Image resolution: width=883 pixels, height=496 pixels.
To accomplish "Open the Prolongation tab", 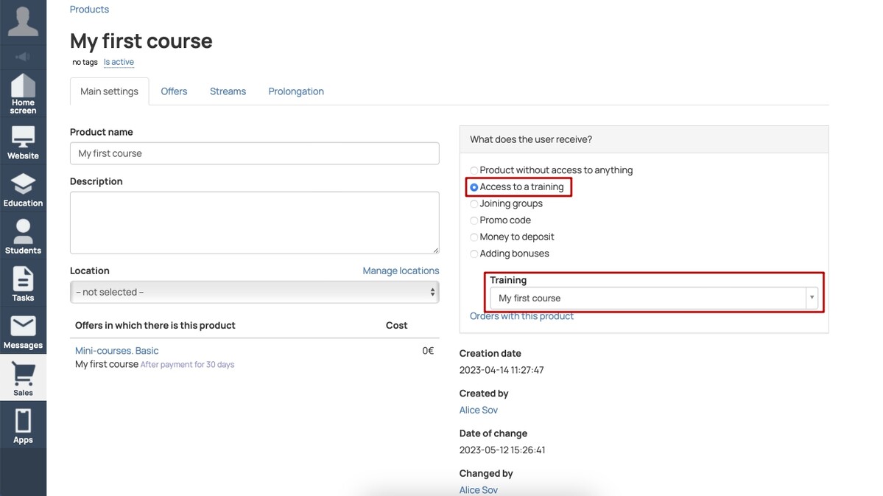I will [x=296, y=91].
